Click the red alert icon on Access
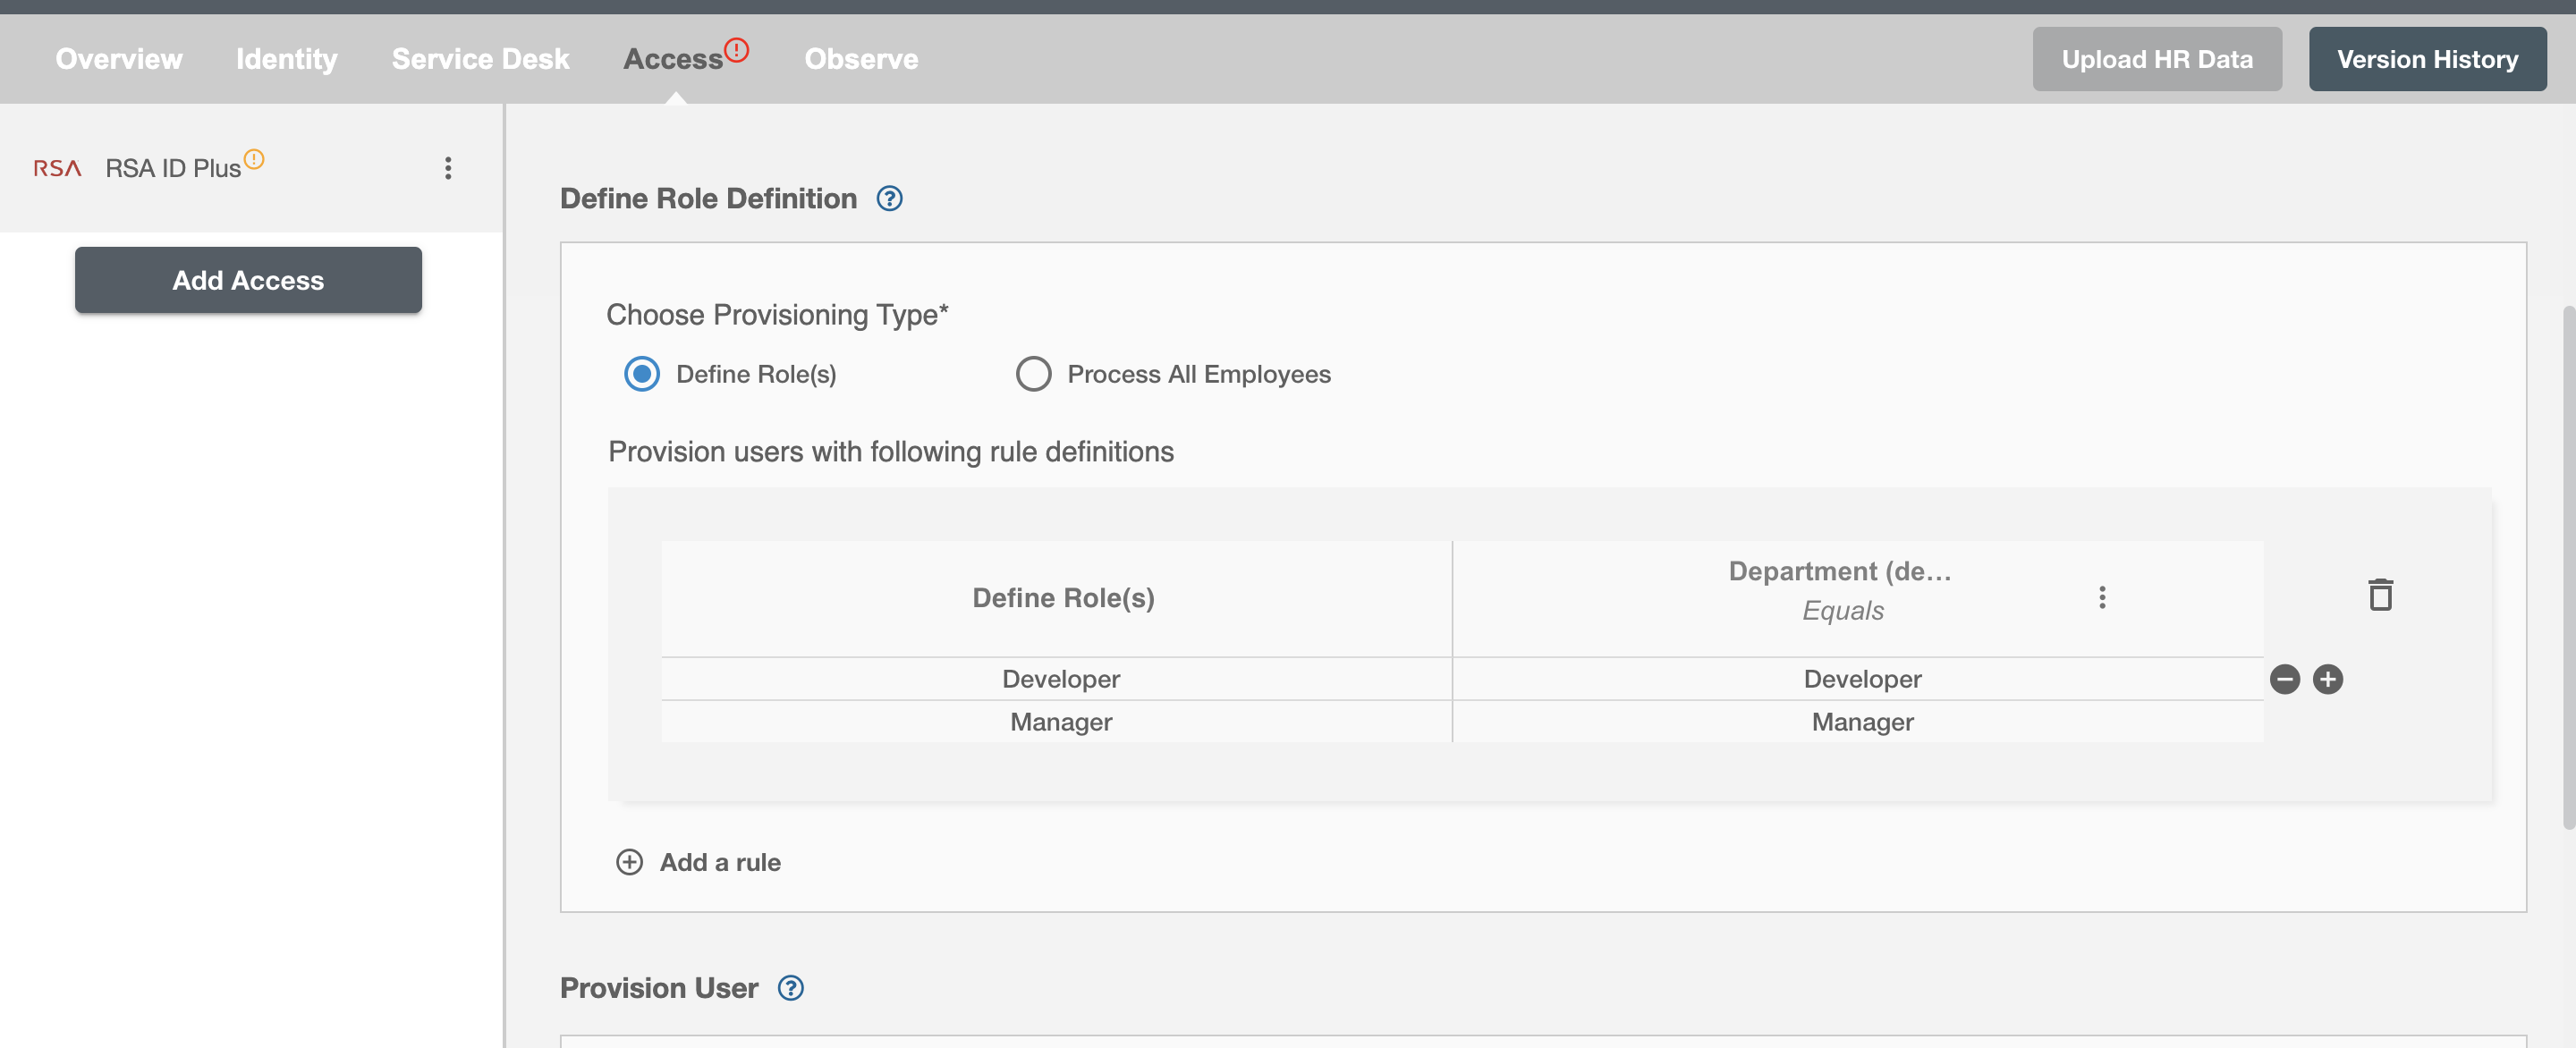The height and width of the screenshot is (1048, 2576). tap(736, 50)
